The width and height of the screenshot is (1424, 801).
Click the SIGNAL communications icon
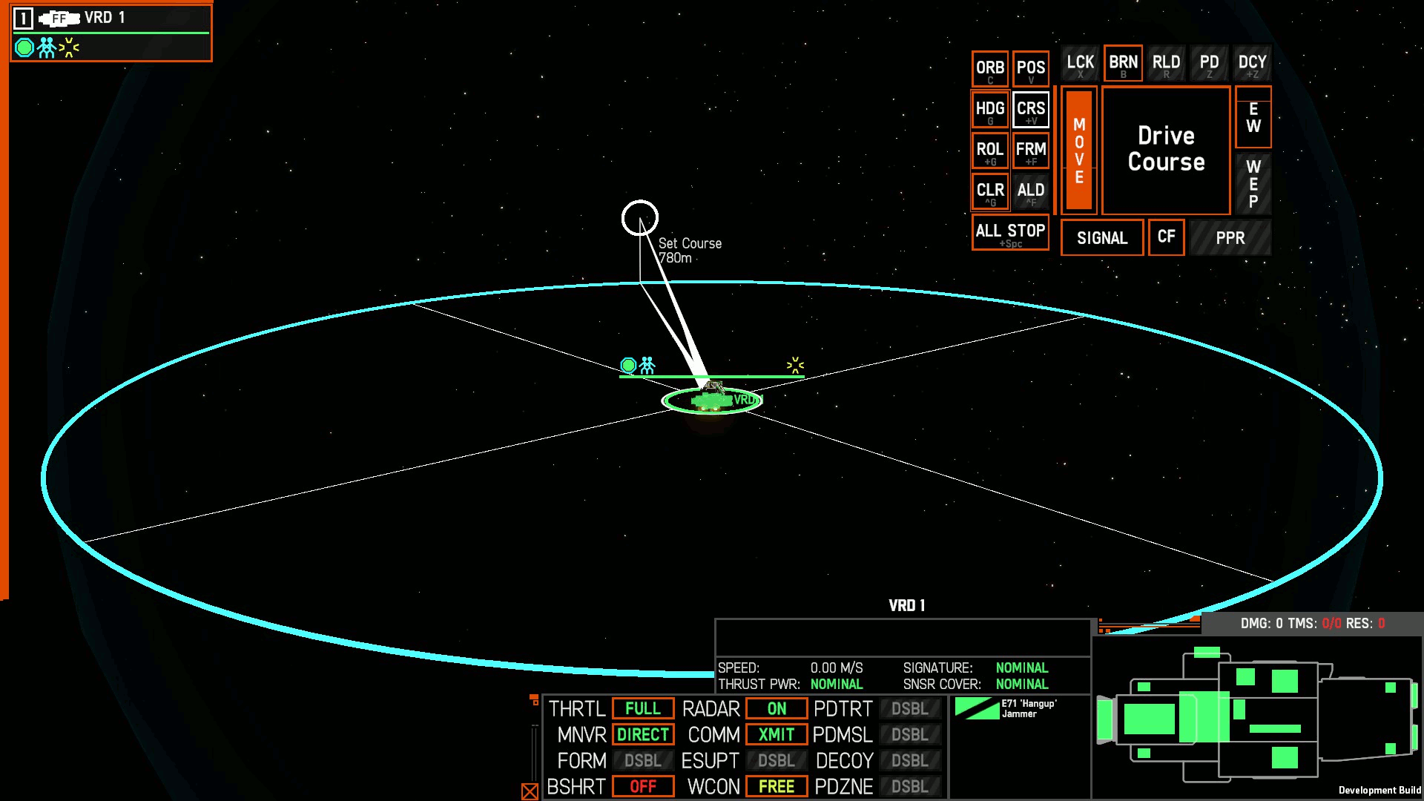1102,237
